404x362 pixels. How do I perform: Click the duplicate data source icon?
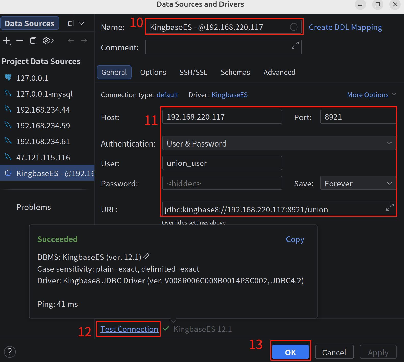pyautogui.click(x=33, y=41)
